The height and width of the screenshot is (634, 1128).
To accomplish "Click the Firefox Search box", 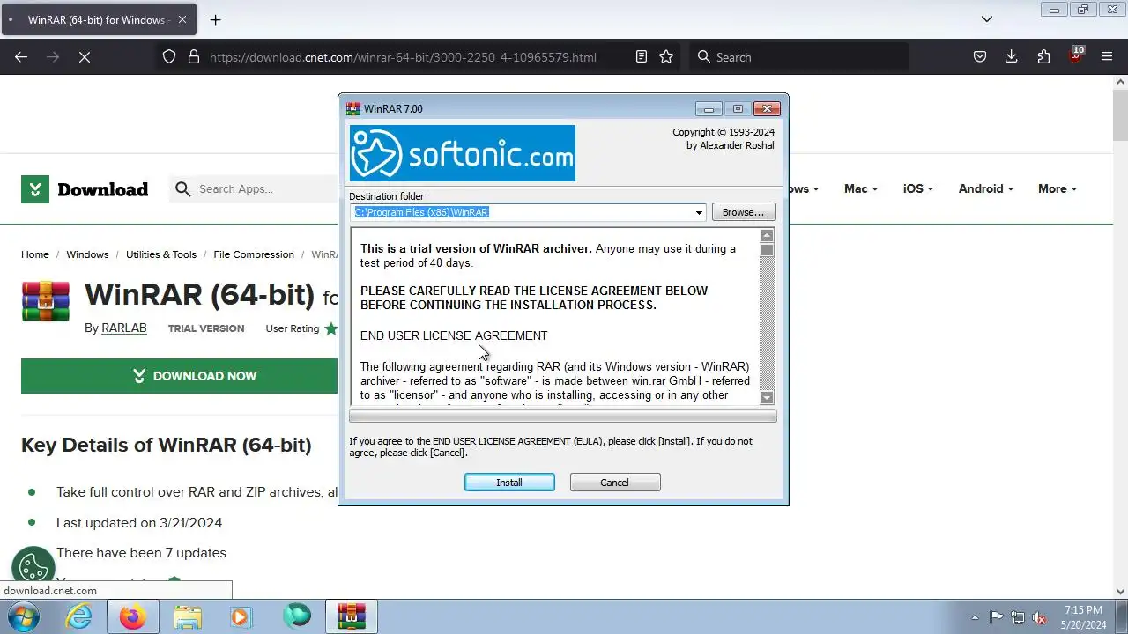I will coord(798,57).
